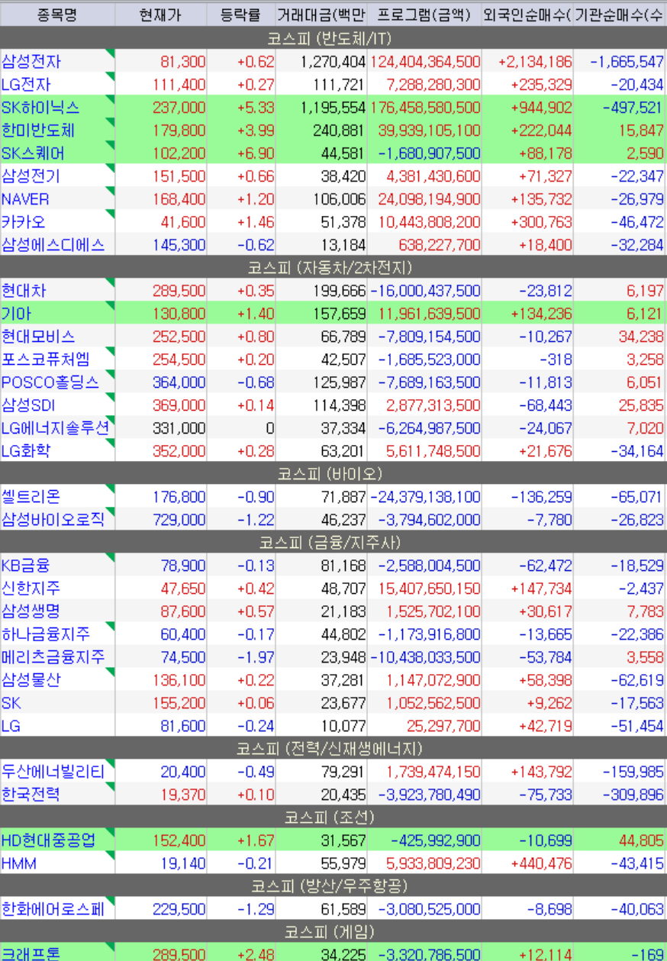Select the KB금융 stock name

click(26, 566)
